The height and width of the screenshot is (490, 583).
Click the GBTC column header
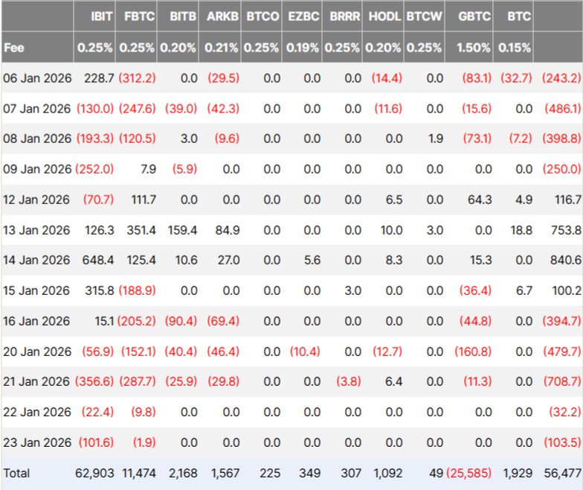point(474,16)
